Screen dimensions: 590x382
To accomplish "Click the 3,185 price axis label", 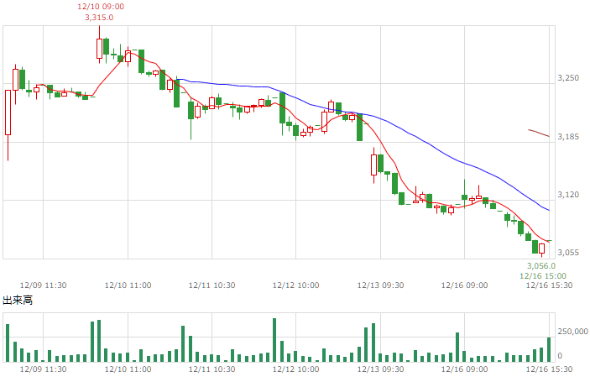I will click(x=568, y=136).
